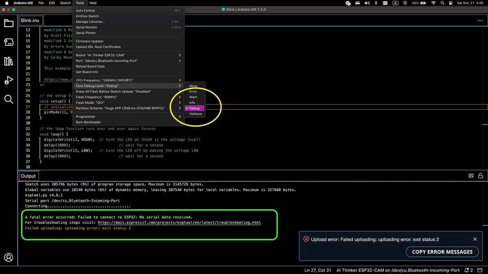Select Warn debug level
Viewport: 488px width, 274px height.
[x=195, y=97]
